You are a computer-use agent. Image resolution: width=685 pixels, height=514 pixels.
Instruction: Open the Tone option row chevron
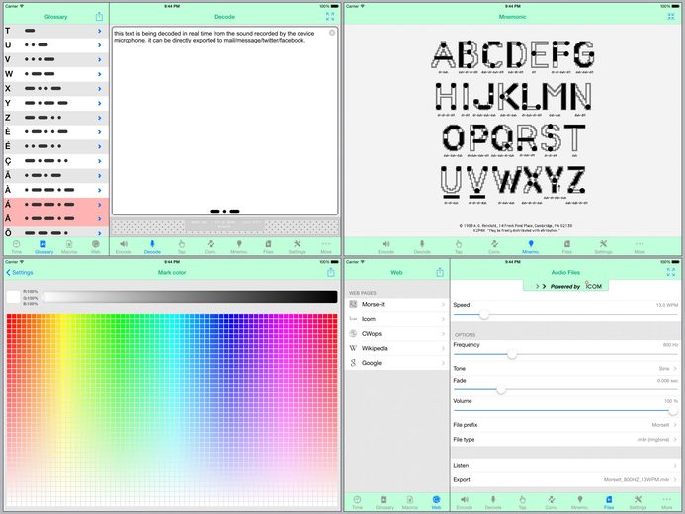click(675, 368)
